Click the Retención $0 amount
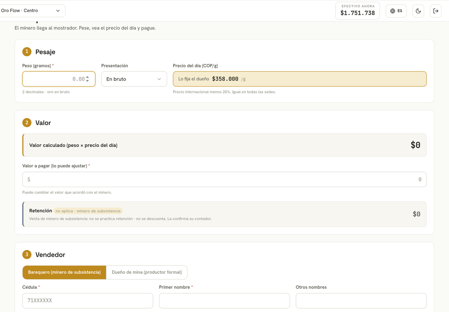 pos(416,214)
